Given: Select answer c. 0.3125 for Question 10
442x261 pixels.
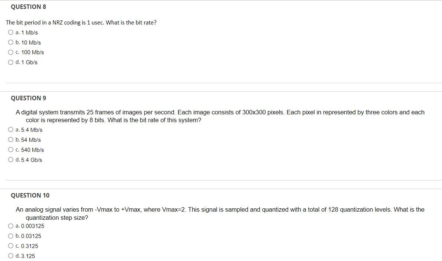Looking at the screenshot, I should click(11, 245).
